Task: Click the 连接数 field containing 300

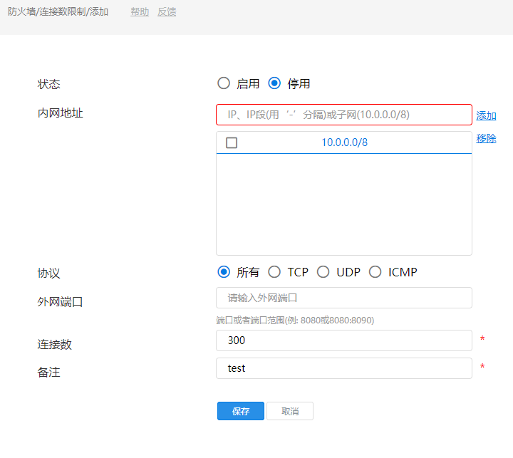Action: [x=343, y=340]
